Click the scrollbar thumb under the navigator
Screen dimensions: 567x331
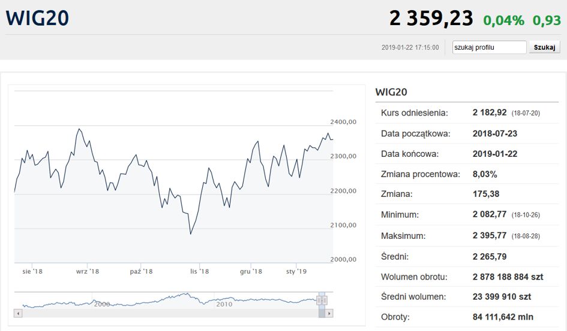pos(322,313)
